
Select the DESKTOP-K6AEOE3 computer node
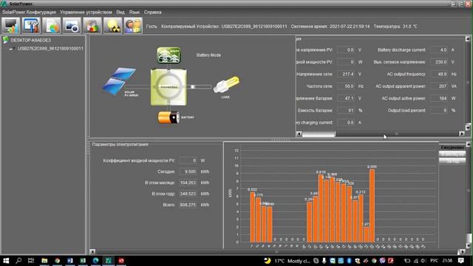click(x=31, y=40)
